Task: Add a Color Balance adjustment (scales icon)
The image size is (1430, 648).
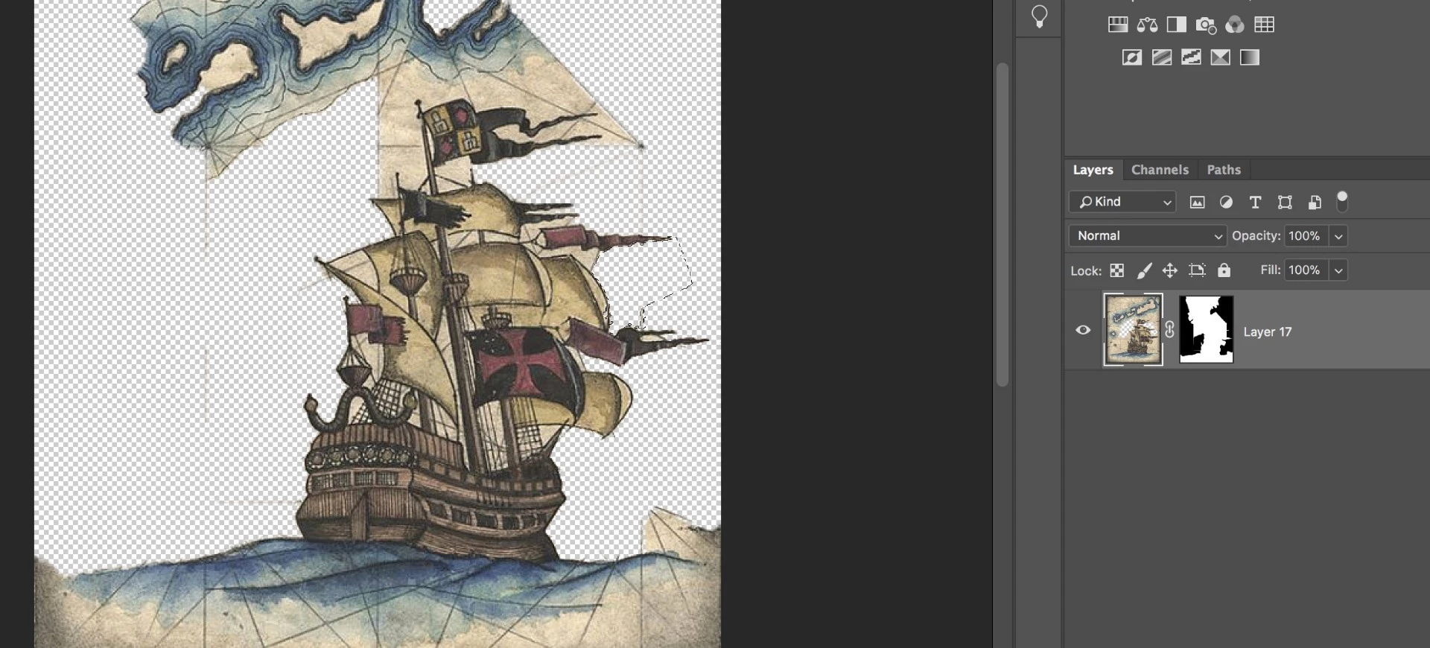Action: click(x=1147, y=25)
